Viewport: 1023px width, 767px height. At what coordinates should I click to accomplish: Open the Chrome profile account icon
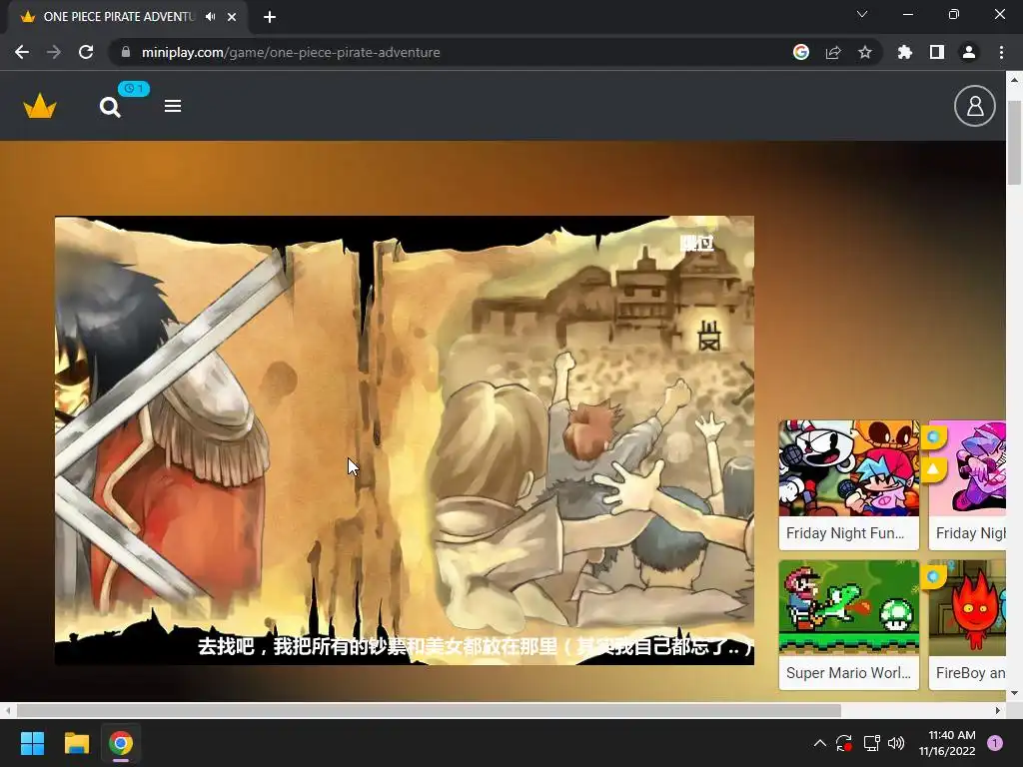click(968, 52)
